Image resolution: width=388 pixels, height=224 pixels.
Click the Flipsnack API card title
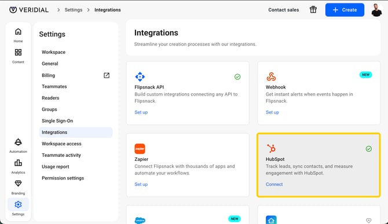149,87
